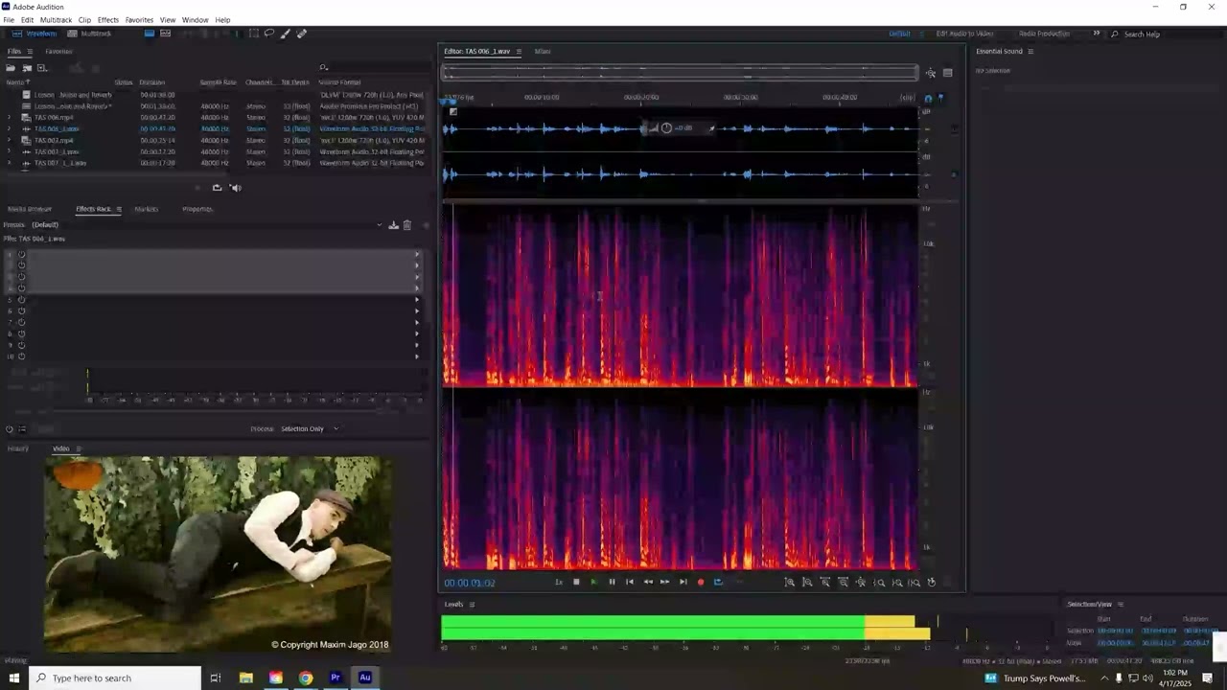
Task: Click the Search Help field
Action: click(1165, 34)
